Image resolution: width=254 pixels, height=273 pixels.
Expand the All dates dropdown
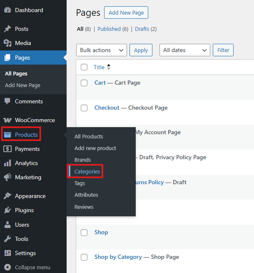(x=184, y=50)
